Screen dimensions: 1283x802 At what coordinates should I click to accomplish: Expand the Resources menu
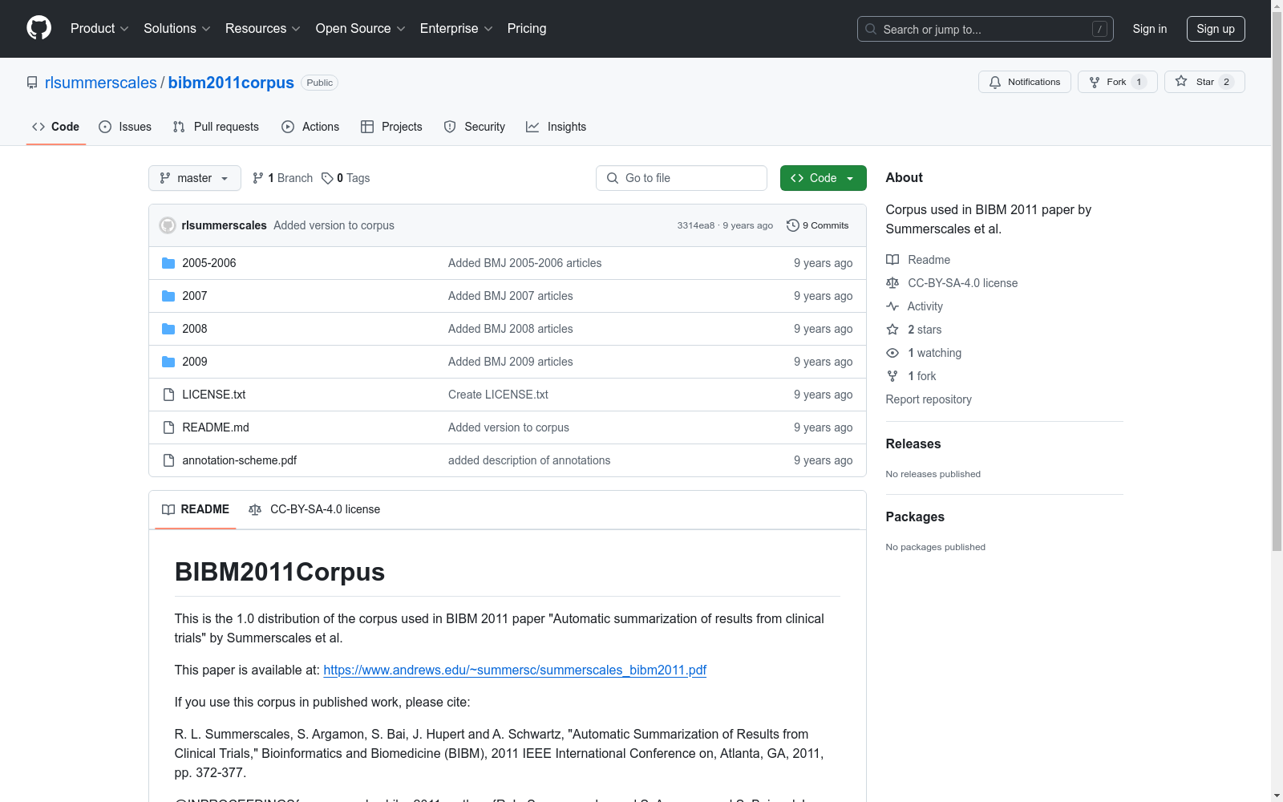point(263,29)
